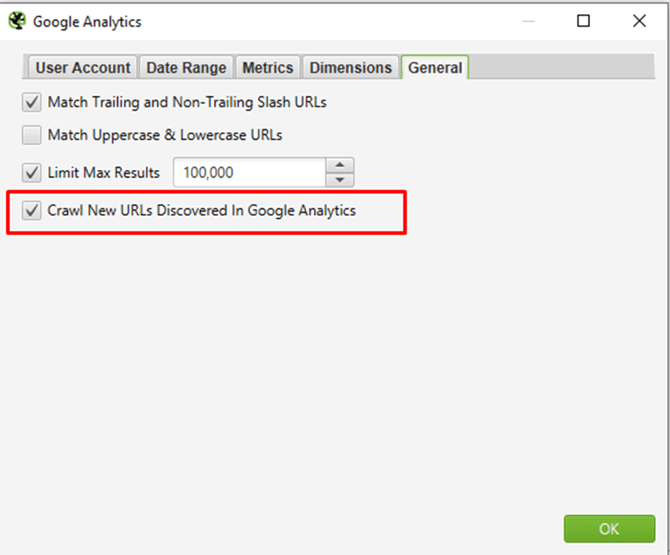Toggle Match Trailing and Non-Trailing Slash URLs checkbox

click(32, 103)
